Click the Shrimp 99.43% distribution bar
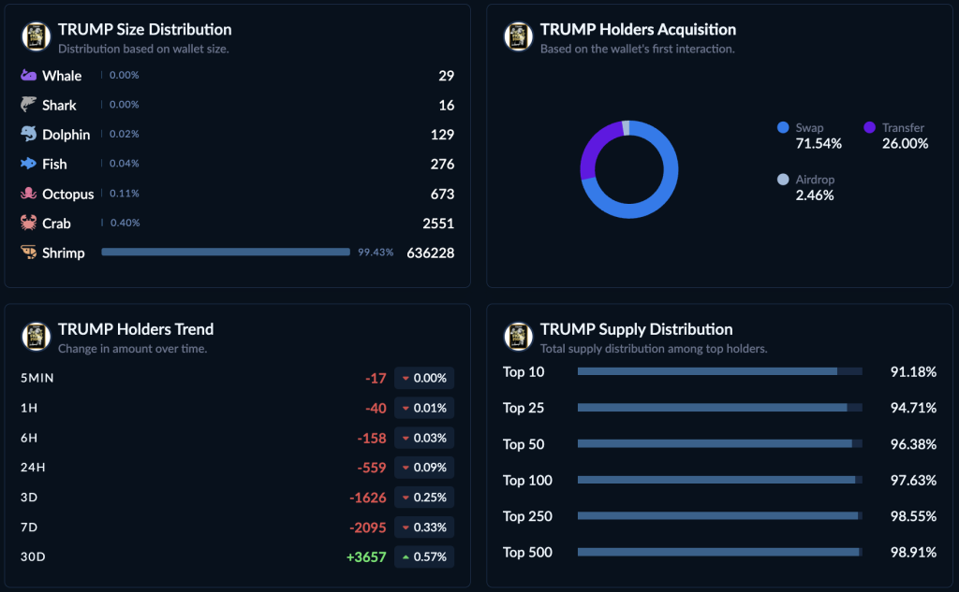This screenshot has height=592, width=959. [x=226, y=252]
